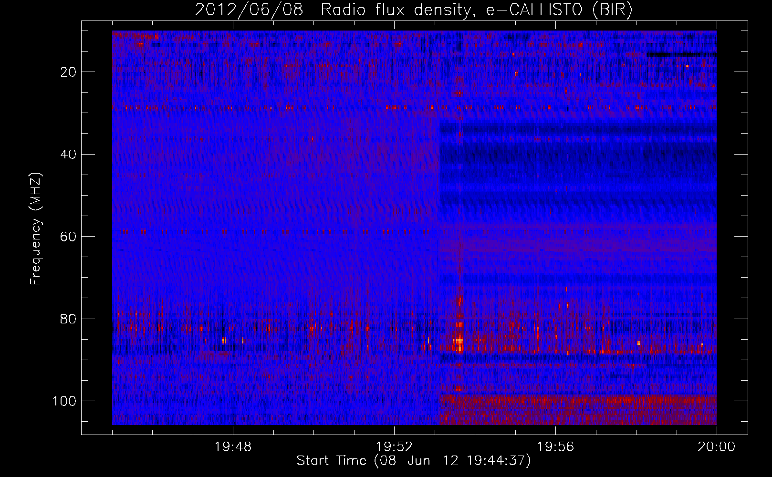
Task: Click the 'Start Time (08-Jun-12 19:44:37)' axis label
Action: pos(414,461)
